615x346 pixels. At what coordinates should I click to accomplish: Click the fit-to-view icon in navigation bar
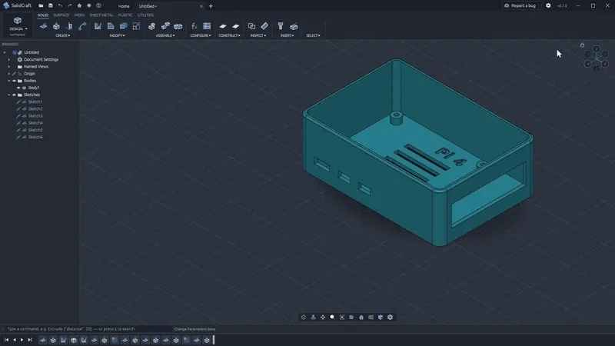342,317
